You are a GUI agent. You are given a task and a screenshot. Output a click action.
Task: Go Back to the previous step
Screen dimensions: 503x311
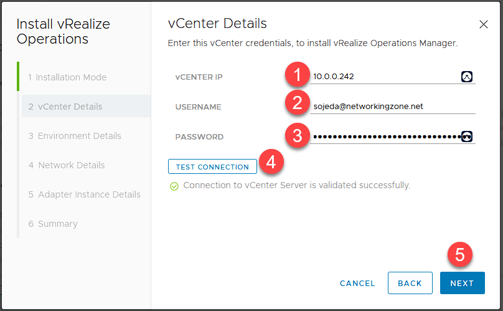[410, 283]
